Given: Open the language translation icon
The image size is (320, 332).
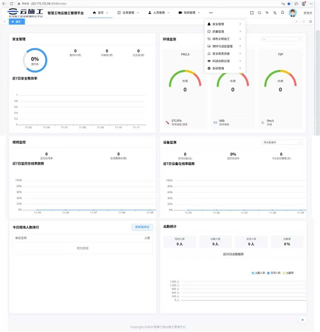Looking at the screenshot, I should 274,13.
